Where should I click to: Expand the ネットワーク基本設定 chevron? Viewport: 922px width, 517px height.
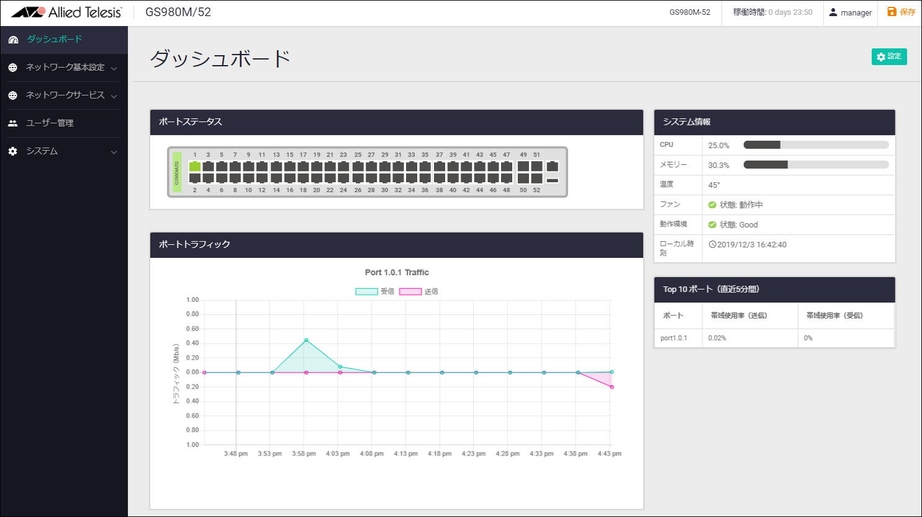click(x=114, y=68)
